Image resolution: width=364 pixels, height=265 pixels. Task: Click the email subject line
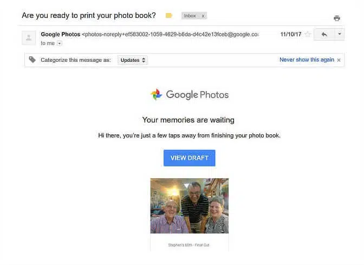(x=88, y=15)
